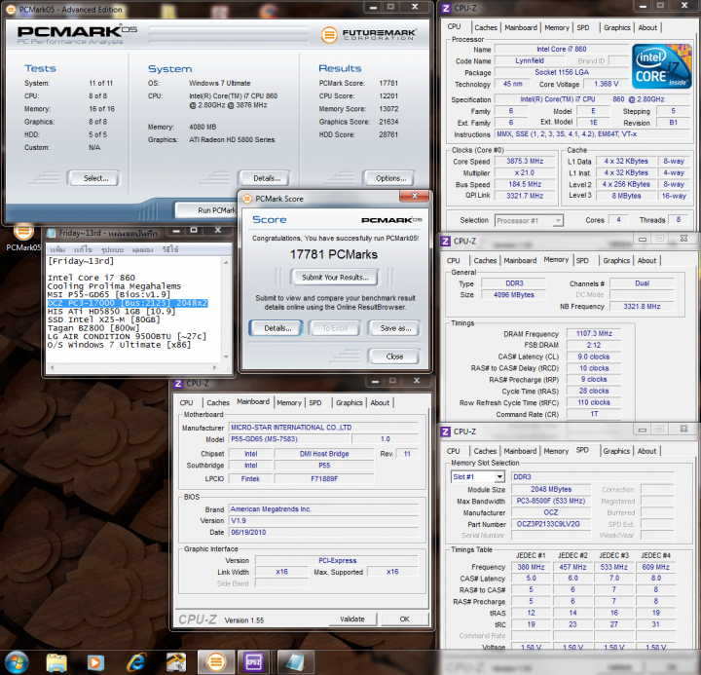Select Memory tab in SPD CPU-Z window
The width and height of the screenshot is (701, 675).
(x=556, y=451)
